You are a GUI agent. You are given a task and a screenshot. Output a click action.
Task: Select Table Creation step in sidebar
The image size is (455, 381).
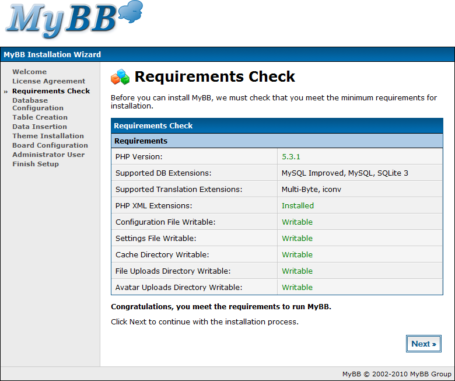pyautogui.click(x=40, y=117)
